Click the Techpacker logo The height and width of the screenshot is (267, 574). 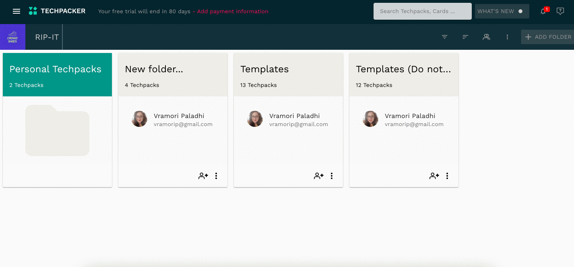(x=57, y=11)
